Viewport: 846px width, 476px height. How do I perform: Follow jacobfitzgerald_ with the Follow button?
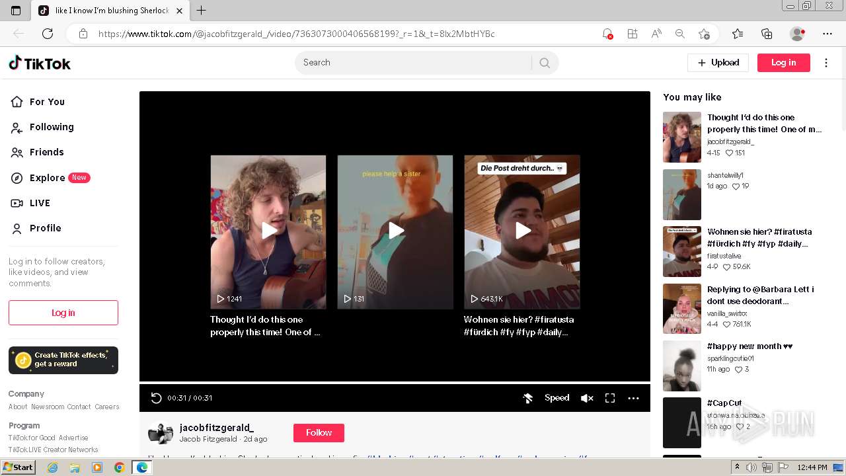(319, 433)
